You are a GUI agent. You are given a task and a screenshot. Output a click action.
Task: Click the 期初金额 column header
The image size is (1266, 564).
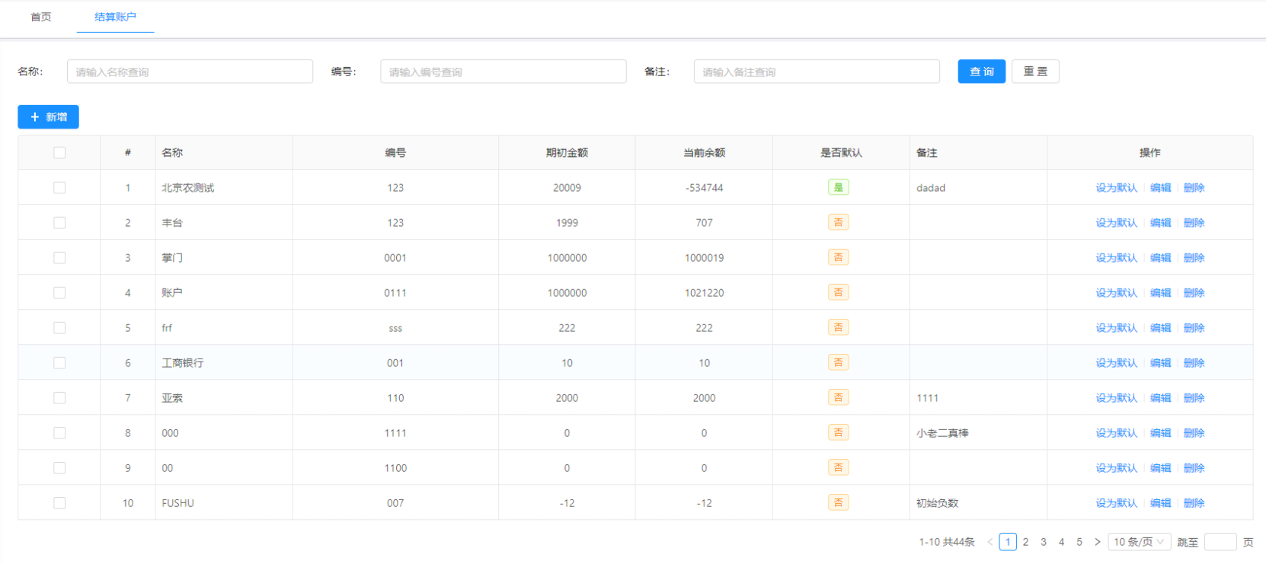click(567, 153)
